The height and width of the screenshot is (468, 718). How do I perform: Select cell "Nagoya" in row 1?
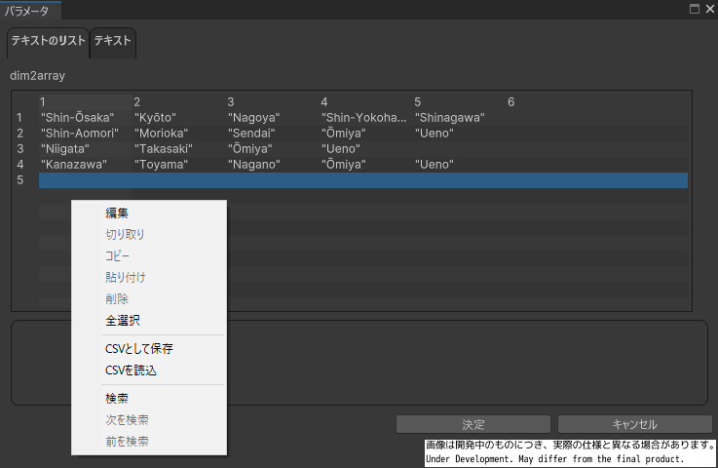(x=273, y=118)
